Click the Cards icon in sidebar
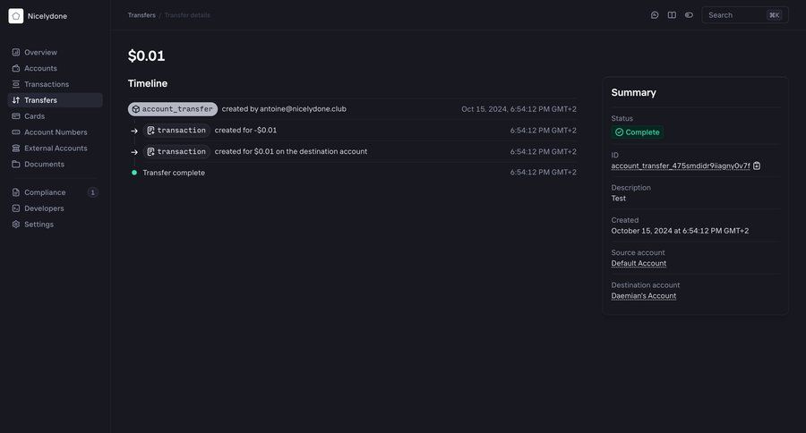The image size is (806, 433). (16, 116)
